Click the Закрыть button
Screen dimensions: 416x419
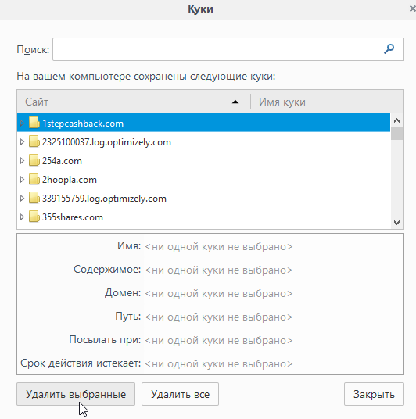pos(374,394)
